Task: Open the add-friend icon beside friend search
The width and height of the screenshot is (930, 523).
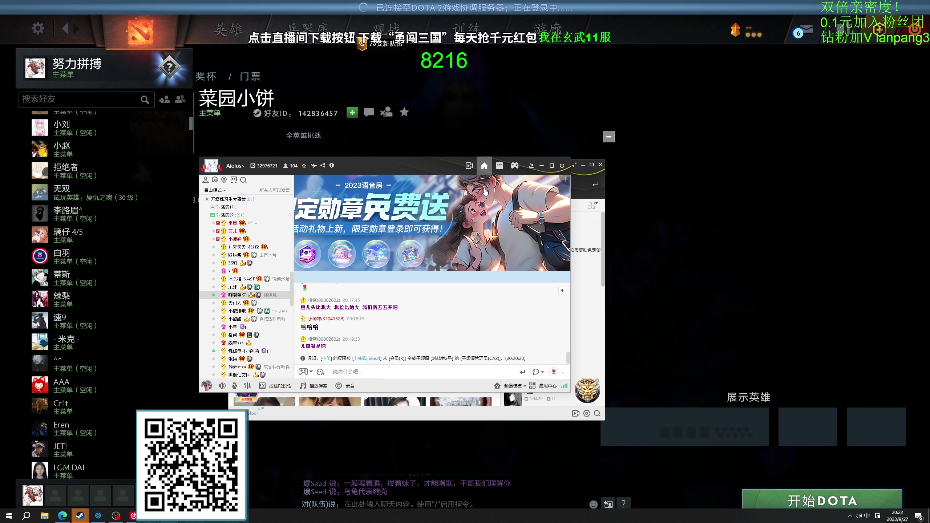Action: 165,99
